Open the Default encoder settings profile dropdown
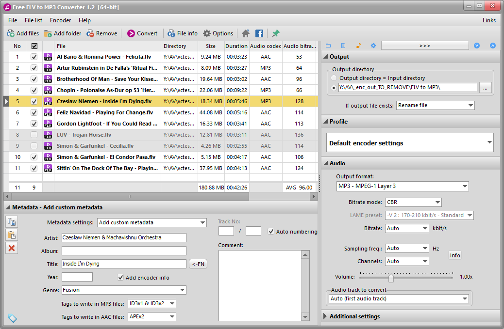Viewport: 504px width, 329px height. (x=410, y=142)
